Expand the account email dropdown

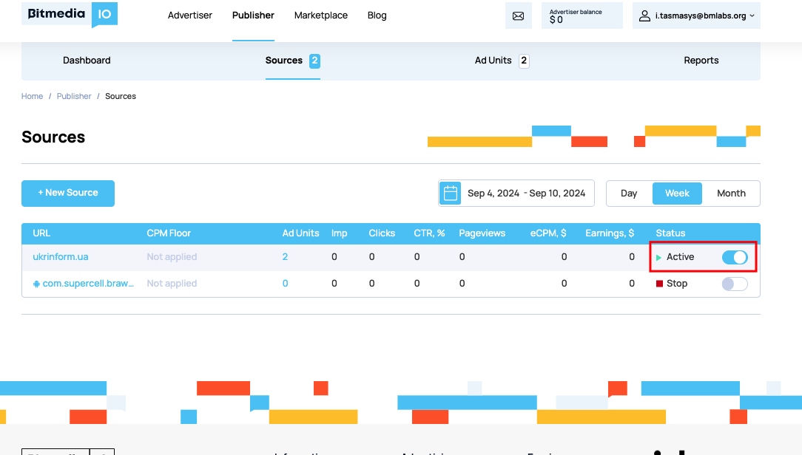pyautogui.click(x=752, y=16)
